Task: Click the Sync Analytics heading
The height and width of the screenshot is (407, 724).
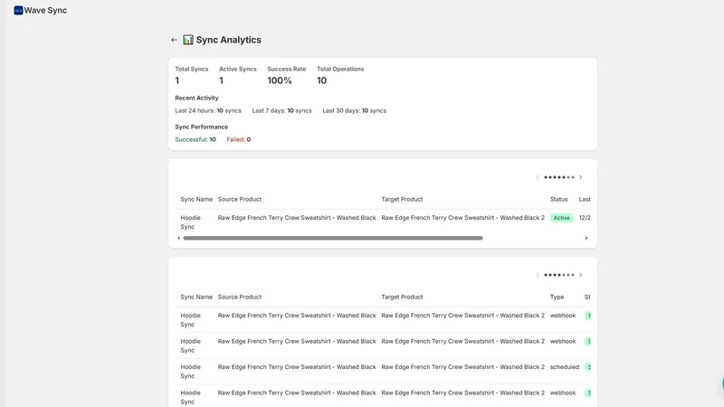Action: tap(229, 40)
